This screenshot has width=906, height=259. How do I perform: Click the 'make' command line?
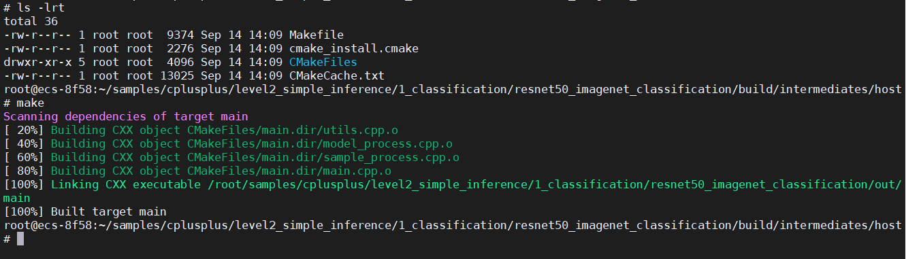click(x=31, y=103)
